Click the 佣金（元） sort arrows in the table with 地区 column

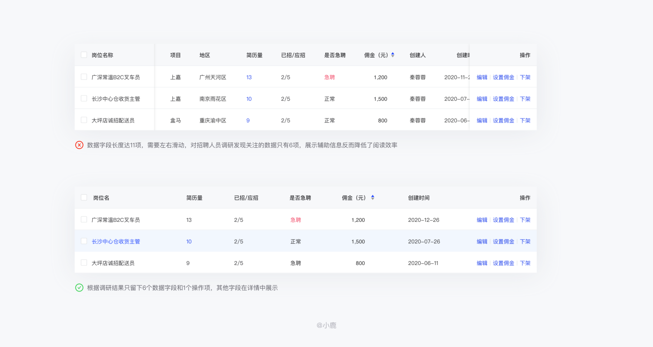pyautogui.click(x=393, y=55)
